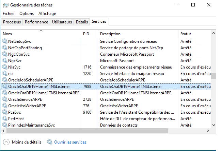Click the gear icon beside NetTcpPortSharing
The image size is (222, 151).
(5, 48)
